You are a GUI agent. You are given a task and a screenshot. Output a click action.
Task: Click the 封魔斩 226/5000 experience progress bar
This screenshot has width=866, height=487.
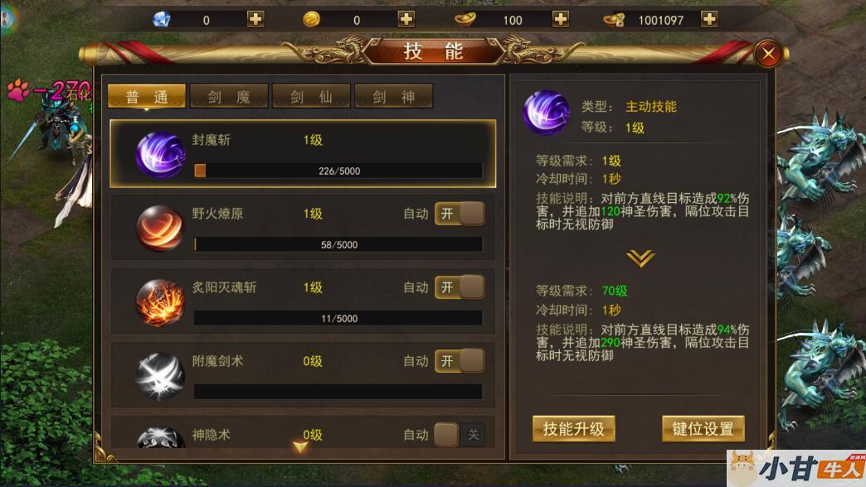338,171
